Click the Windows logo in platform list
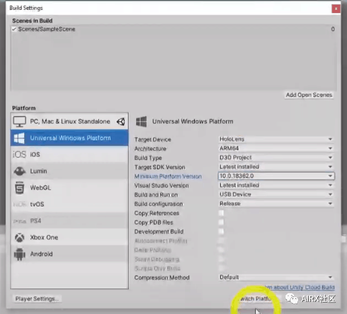This screenshot has width=347, height=314. click(19, 138)
